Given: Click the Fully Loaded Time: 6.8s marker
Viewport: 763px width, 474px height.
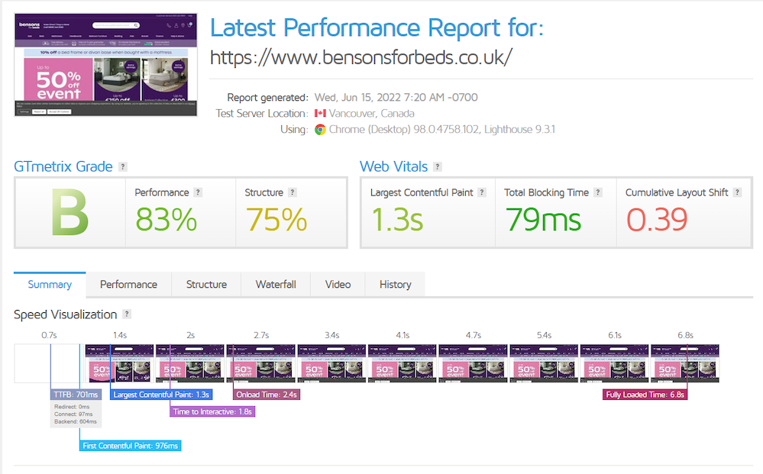Looking at the screenshot, I should (645, 395).
